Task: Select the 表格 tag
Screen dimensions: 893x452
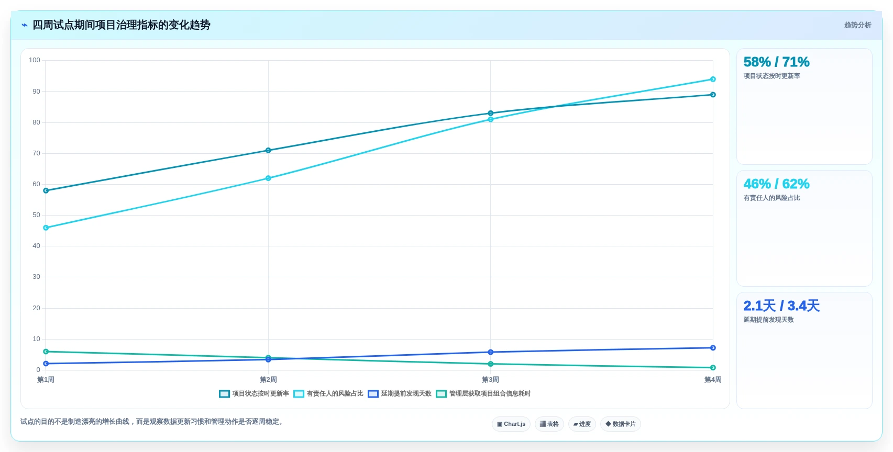Action: pos(549,424)
